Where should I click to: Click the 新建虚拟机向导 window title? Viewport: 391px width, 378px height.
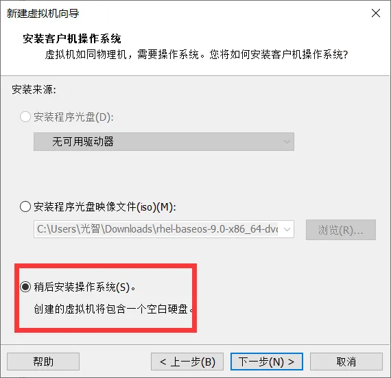coord(43,13)
